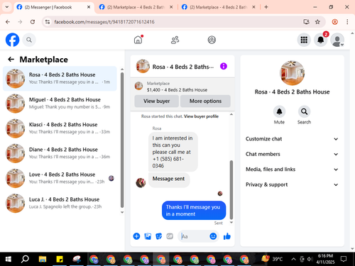Go to Facebook Home icon
Screen dimensions: 355x266
pyautogui.click(x=138, y=40)
